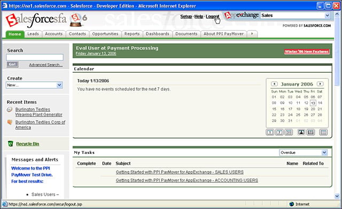Viewport: 342px width, 209px height.
Task: Open the Accounts tab
Action: (53, 34)
